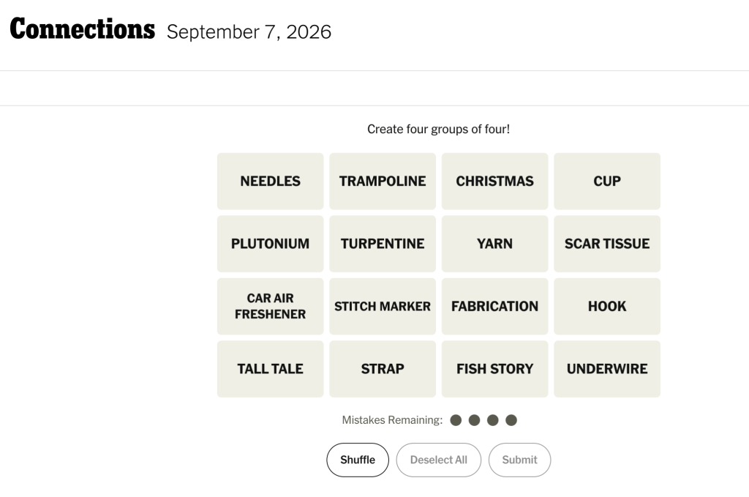Select the TURPENTINE tile
749x497 pixels.
[x=383, y=244]
